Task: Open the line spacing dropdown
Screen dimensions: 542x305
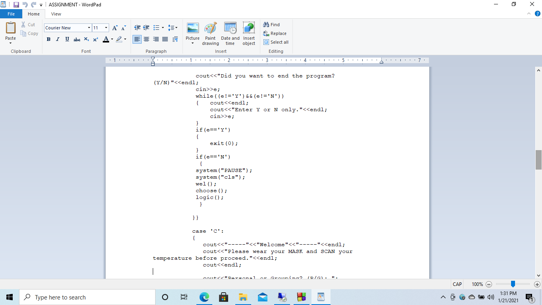Action: click(173, 28)
